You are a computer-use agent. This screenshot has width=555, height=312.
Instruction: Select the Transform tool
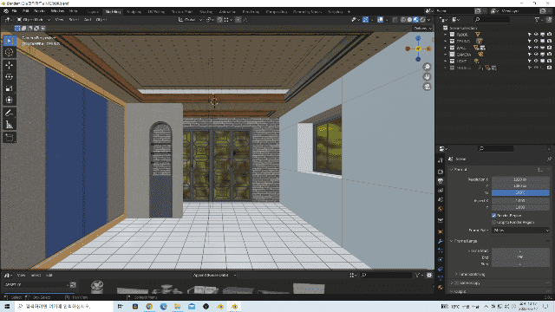tap(10, 101)
